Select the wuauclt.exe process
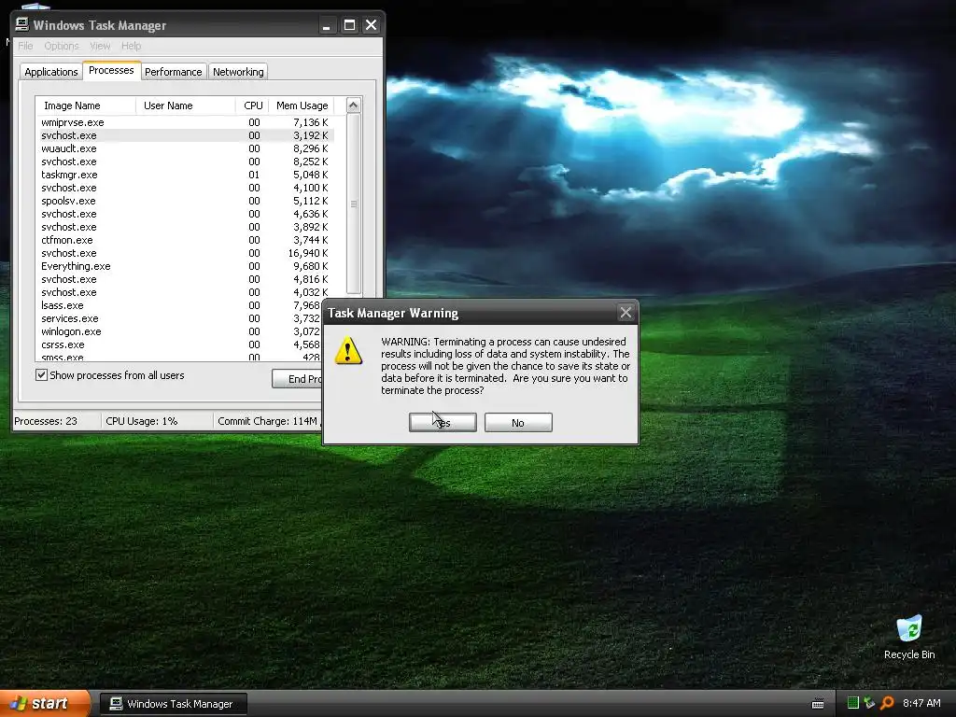The width and height of the screenshot is (956, 717). tap(185, 148)
